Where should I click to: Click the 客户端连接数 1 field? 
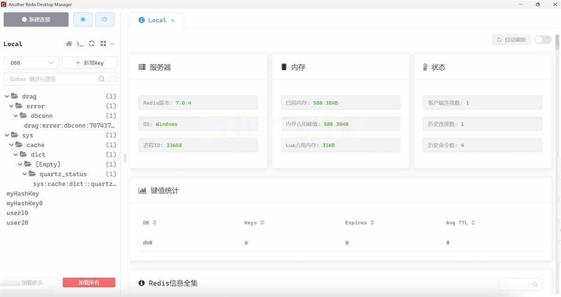pos(483,102)
